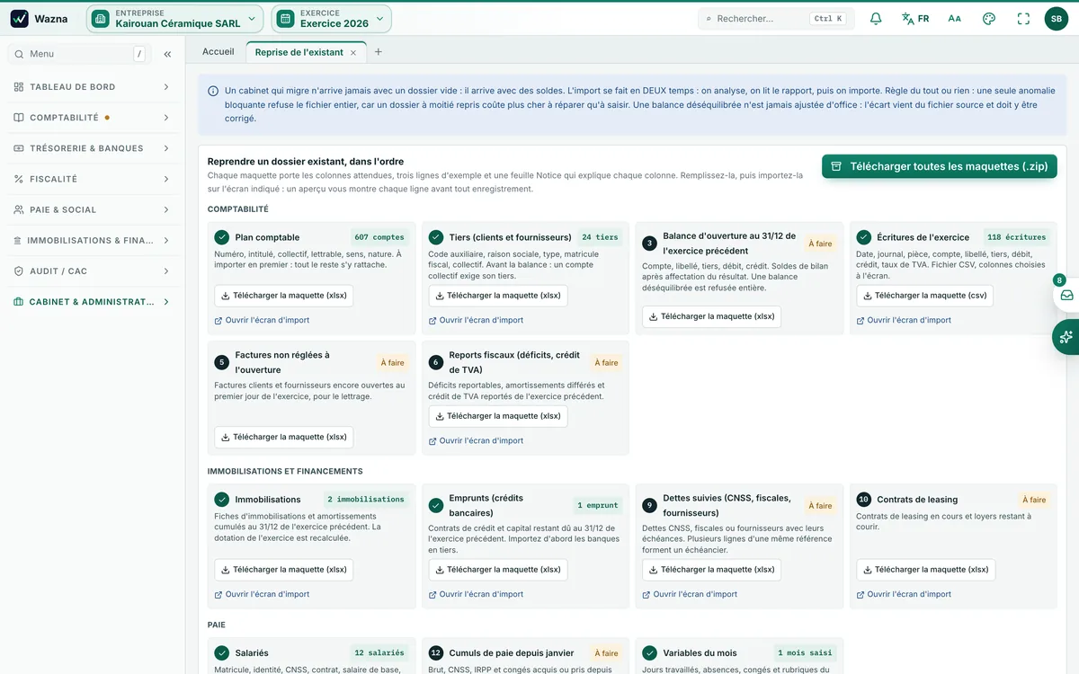The image size is (1079, 674).
Task: Download the Plan comptable xlsx template
Action: coord(284,296)
